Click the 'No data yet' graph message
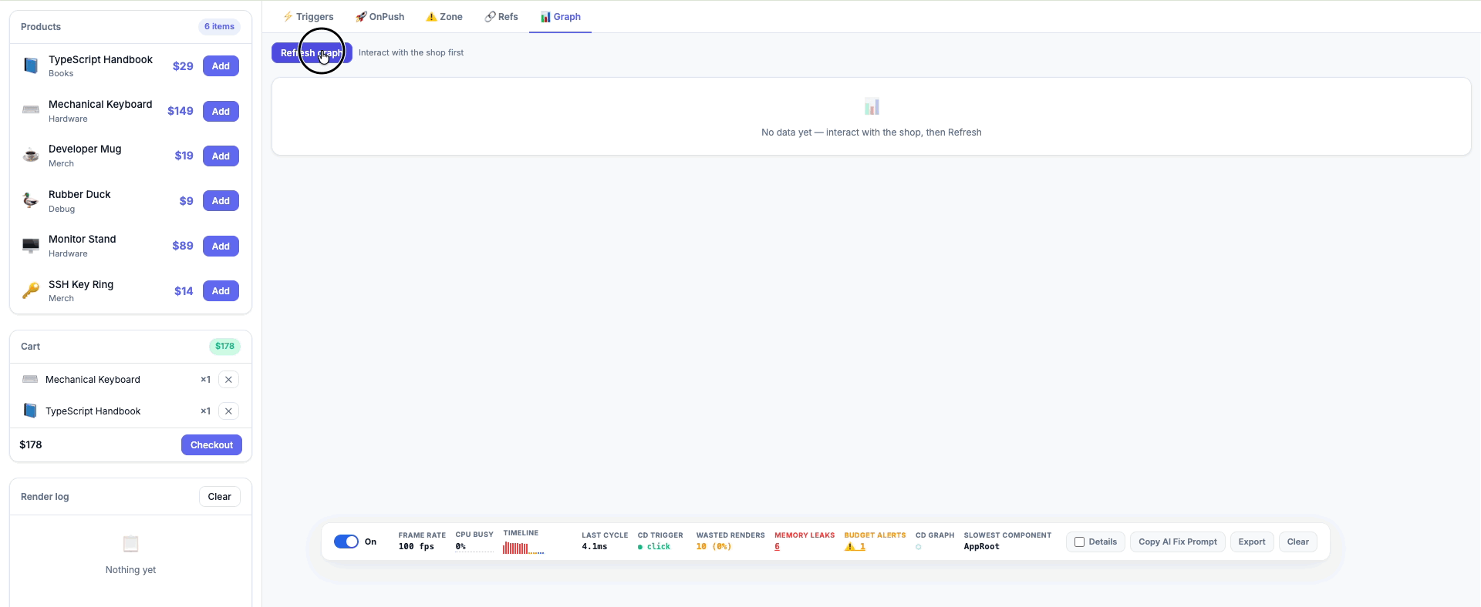Viewport: 1481px width, 607px height. (x=872, y=132)
